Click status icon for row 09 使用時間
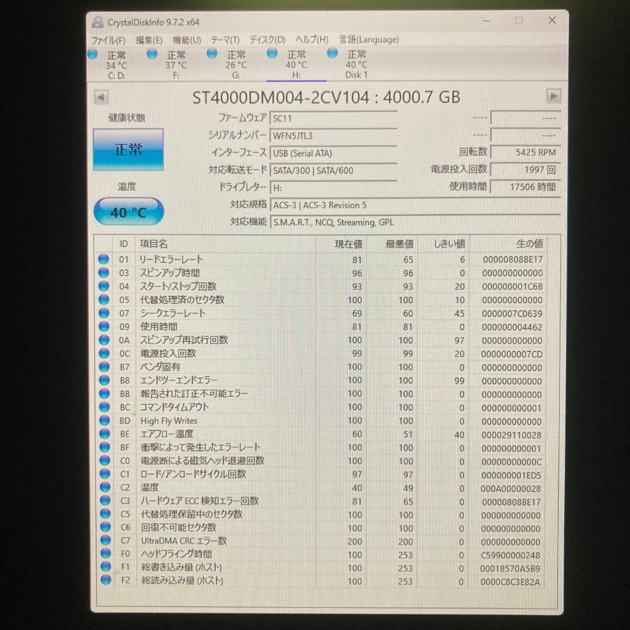This screenshot has height=630, width=630. (104, 326)
